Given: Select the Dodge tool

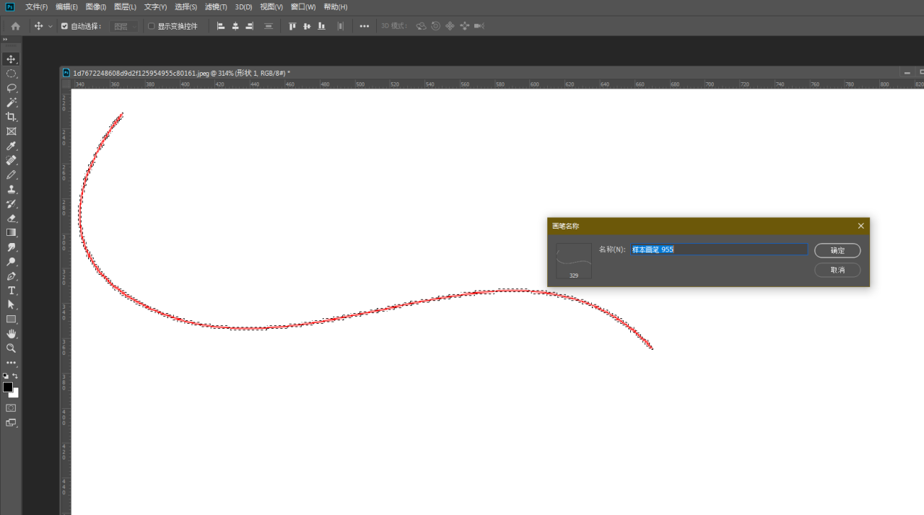Looking at the screenshot, I should [x=11, y=261].
